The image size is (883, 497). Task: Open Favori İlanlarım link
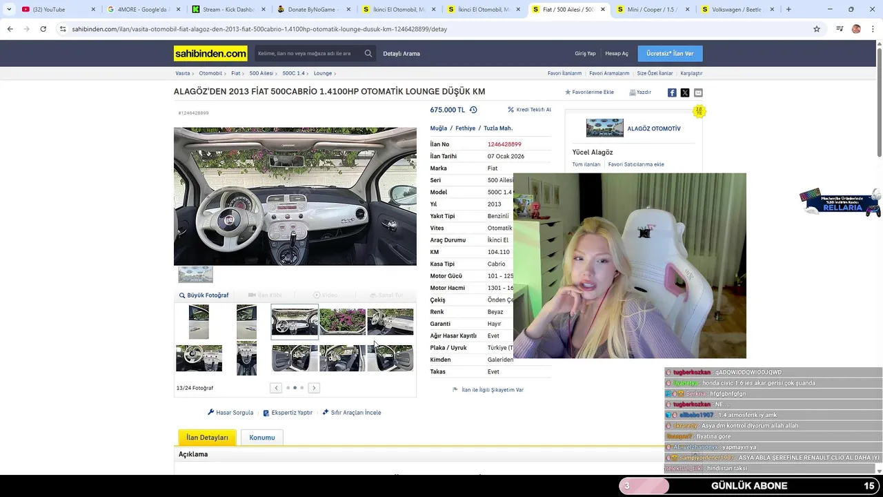564,73
